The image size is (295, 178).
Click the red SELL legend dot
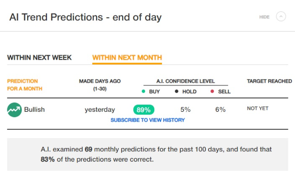pyautogui.click(x=212, y=92)
